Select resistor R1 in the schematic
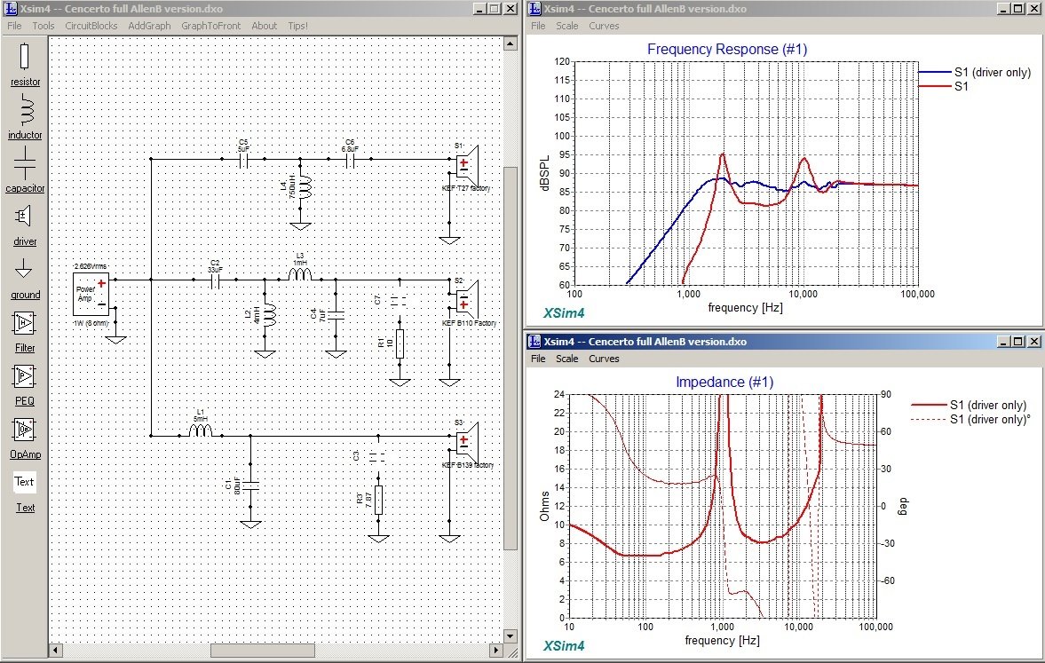 400,343
